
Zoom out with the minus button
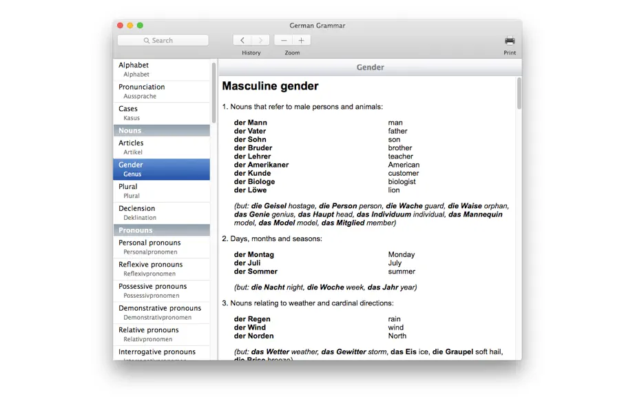pos(284,40)
